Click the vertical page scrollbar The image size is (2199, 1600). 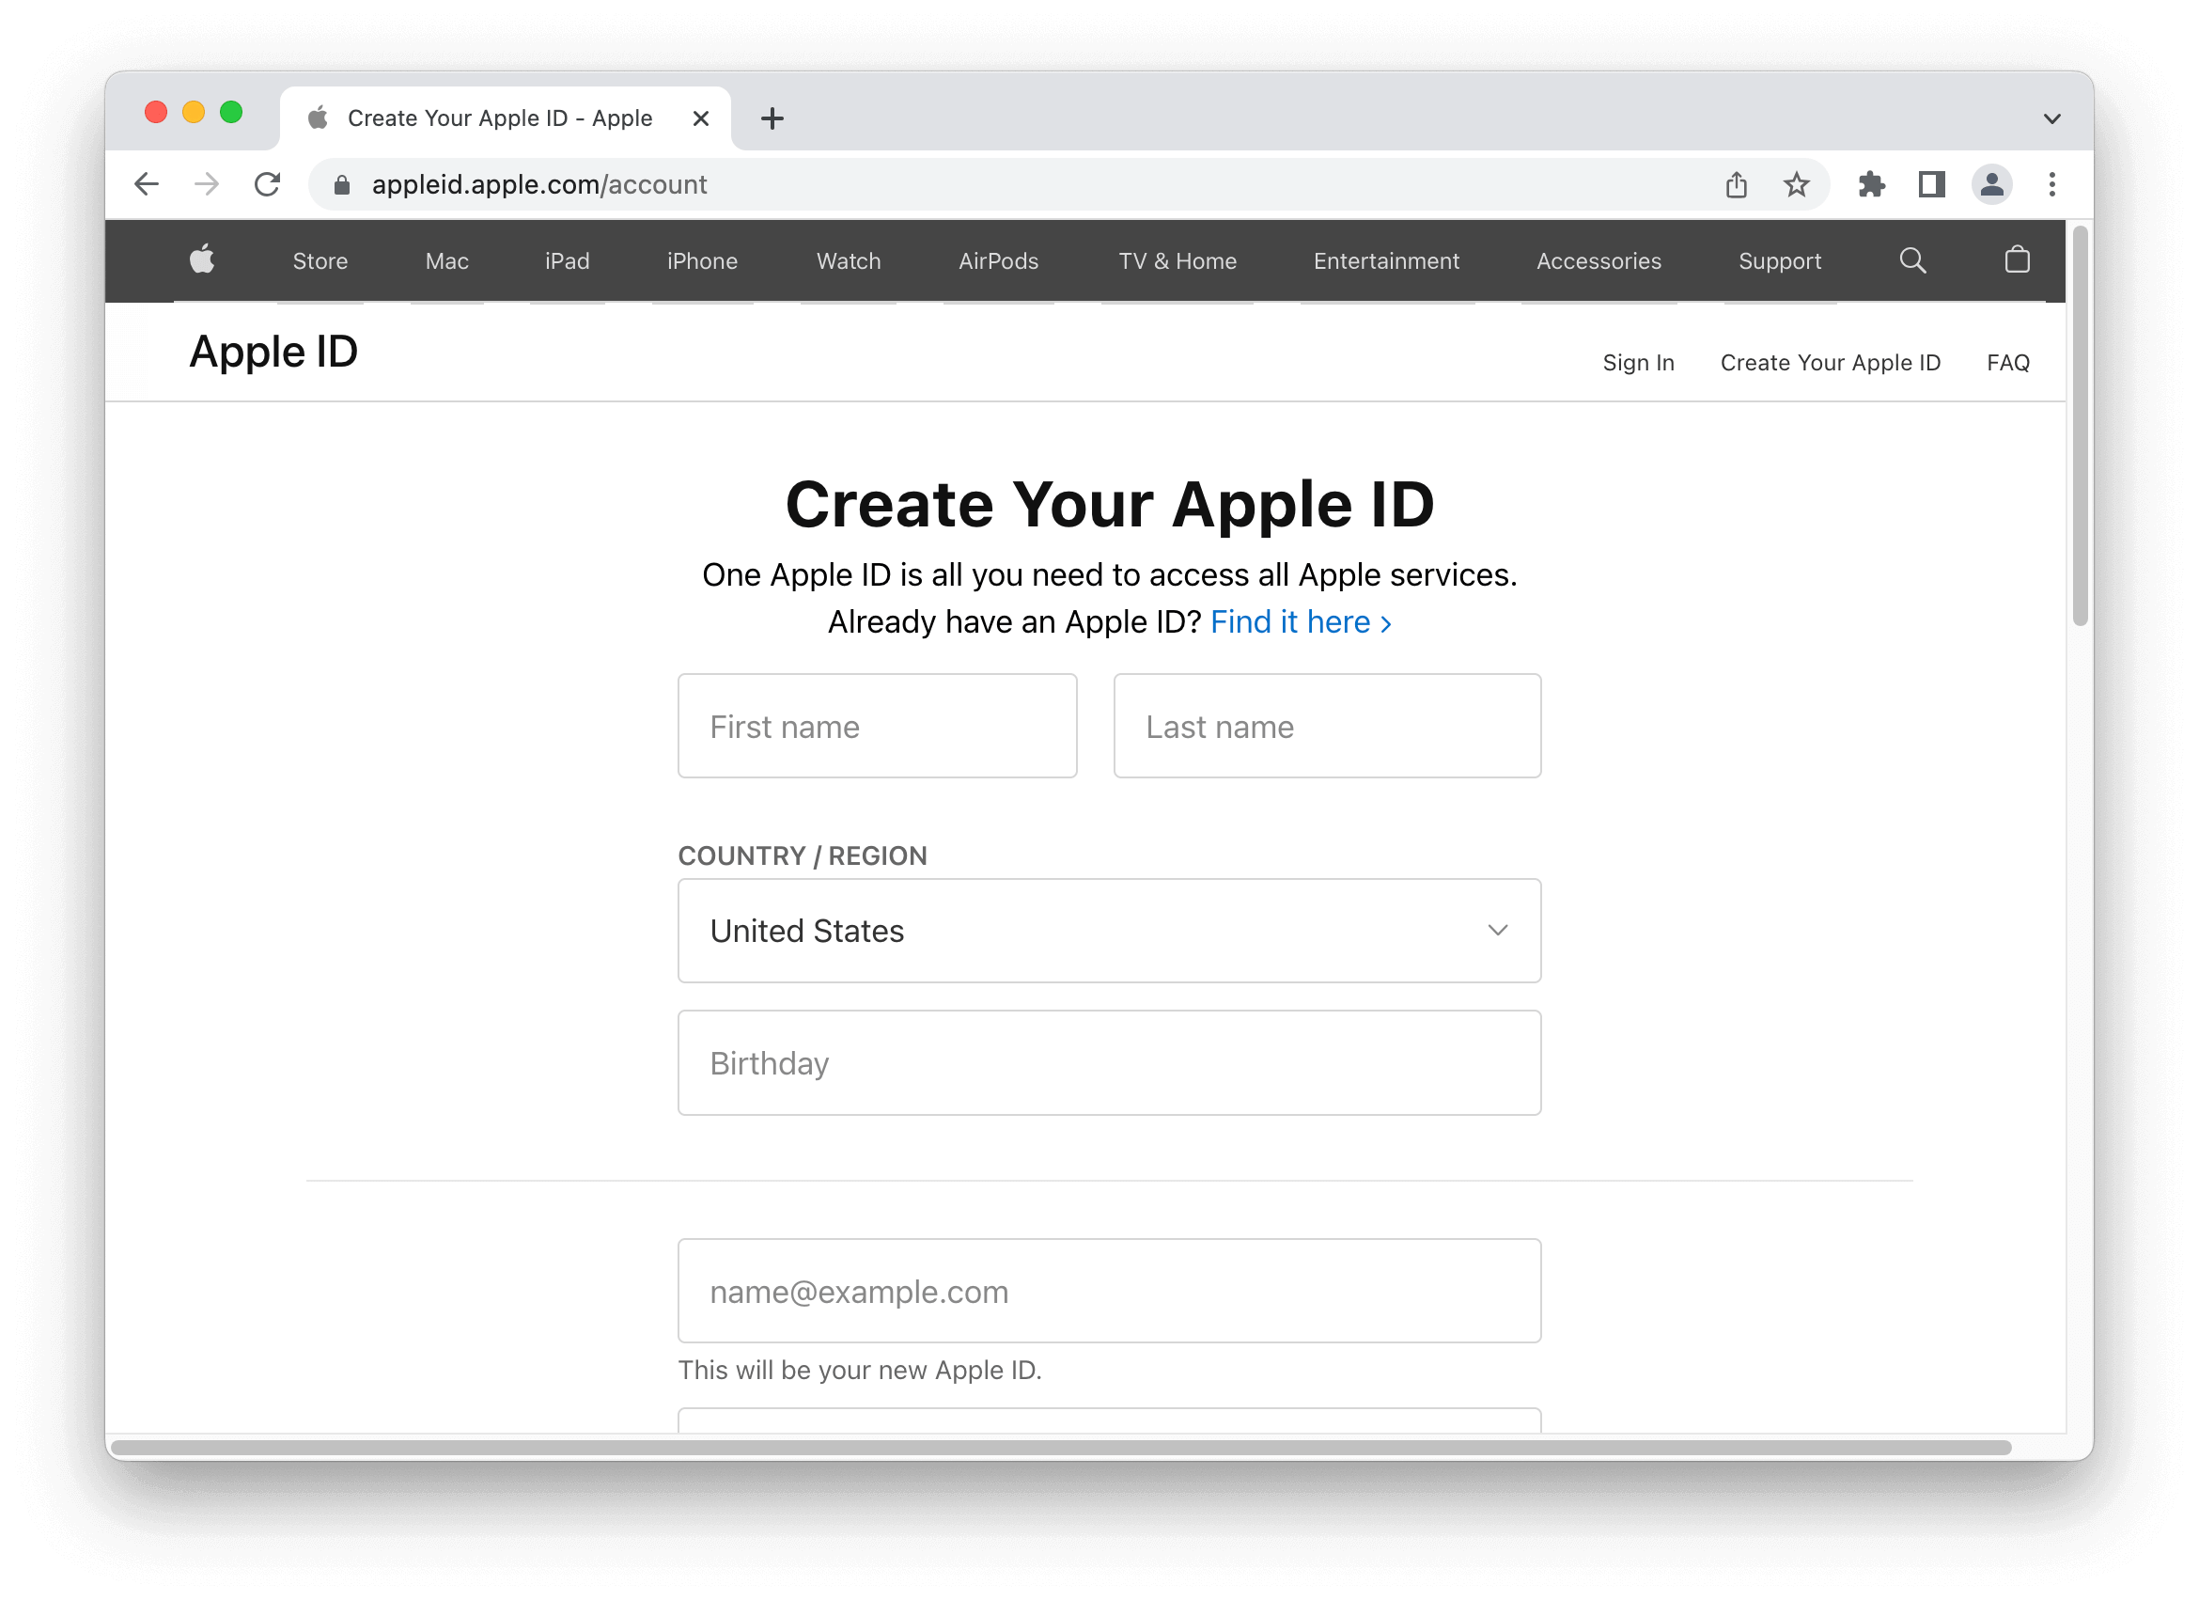pos(2081,427)
